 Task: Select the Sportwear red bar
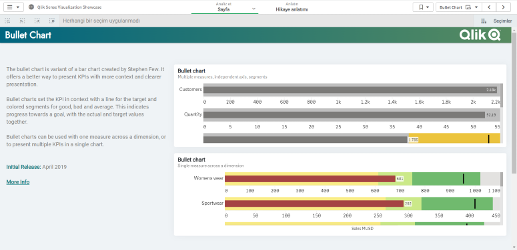point(314,203)
